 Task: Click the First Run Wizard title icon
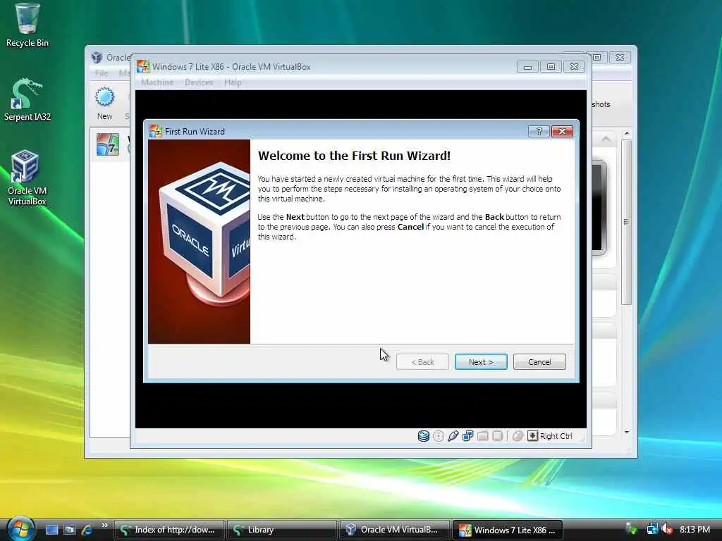pos(156,132)
